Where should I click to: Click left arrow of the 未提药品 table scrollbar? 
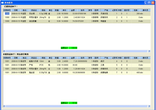(x=4, y=106)
